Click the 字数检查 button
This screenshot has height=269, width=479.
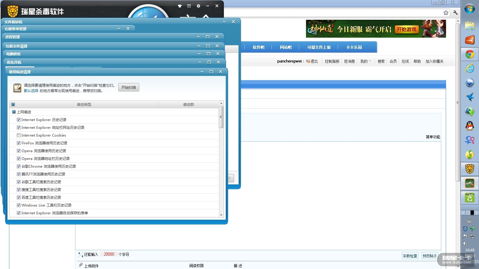pyautogui.click(x=410, y=256)
